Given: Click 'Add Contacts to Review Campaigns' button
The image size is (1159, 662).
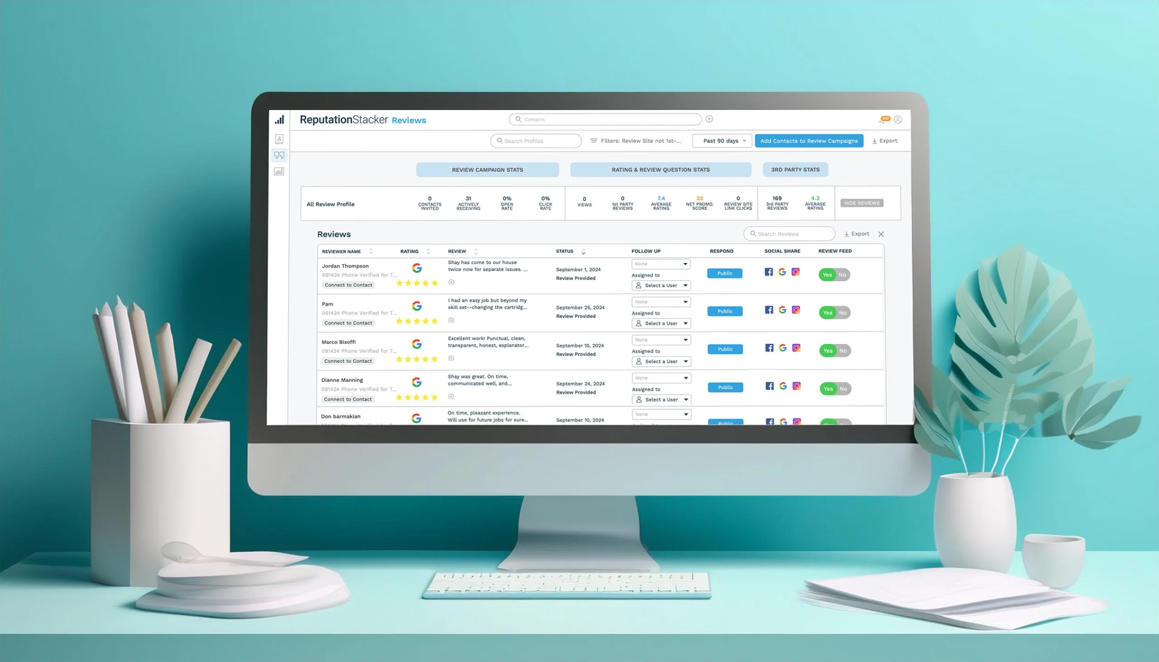Looking at the screenshot, I should tap(809, 142).
